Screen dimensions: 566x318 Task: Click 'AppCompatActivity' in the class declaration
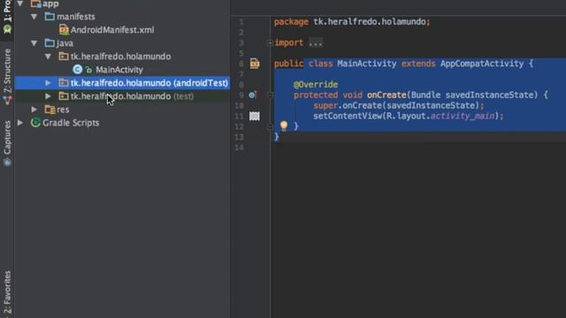[x=482, y=64]
